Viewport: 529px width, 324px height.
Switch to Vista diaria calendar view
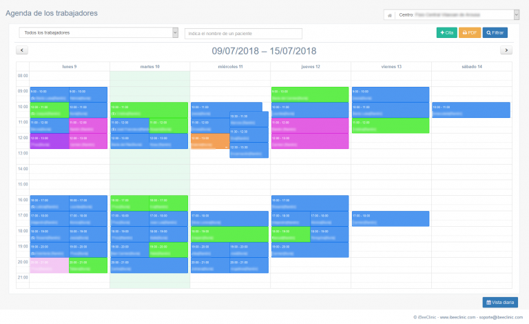(x=500, y=302)
